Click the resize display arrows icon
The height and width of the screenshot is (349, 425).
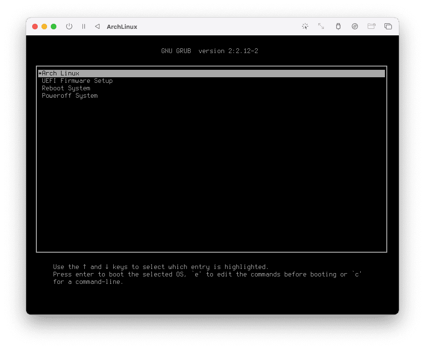pyautogui.click(x=321, y=26)
